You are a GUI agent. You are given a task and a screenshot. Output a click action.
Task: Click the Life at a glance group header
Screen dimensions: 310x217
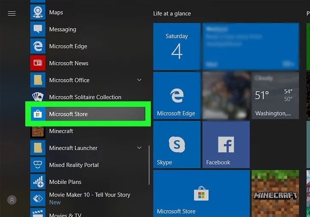172,14
